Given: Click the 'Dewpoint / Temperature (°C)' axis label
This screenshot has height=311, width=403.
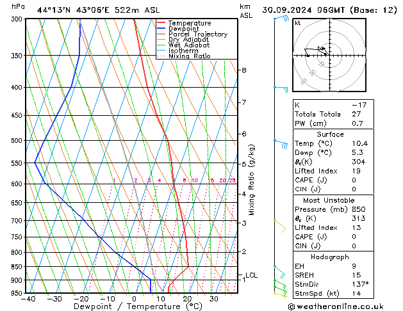Looking at the screenshot, I should (x=138, y=307).
